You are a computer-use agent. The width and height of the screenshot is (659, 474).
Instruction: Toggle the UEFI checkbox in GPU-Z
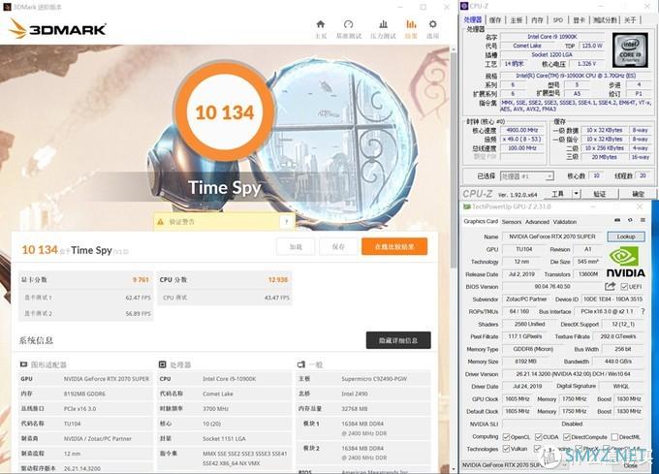[x=624, y=287]
